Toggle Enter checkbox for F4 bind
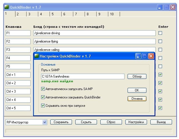This screenshot has height=139, width=179. pyautogui.click(x=160, y=58)
